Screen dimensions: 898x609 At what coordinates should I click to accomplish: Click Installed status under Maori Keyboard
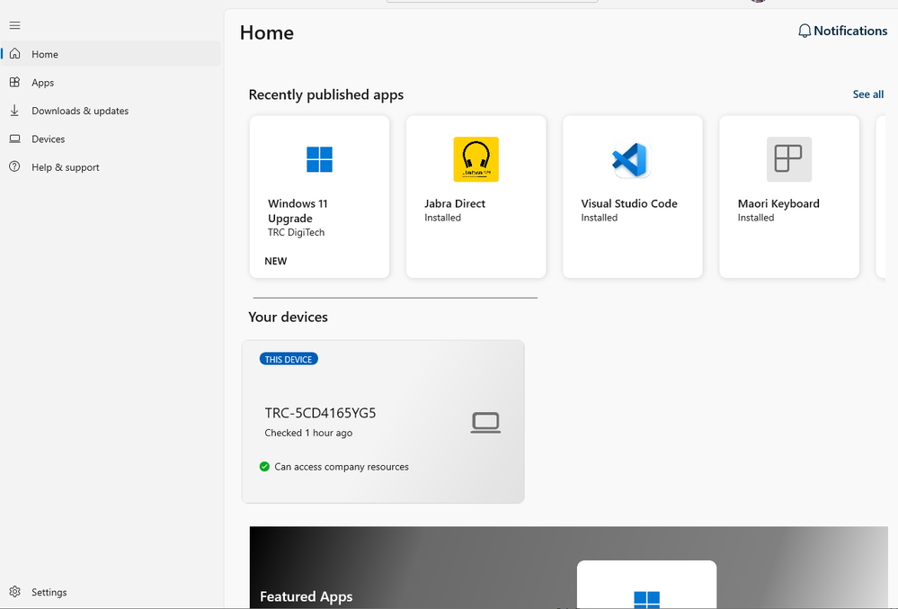click(x=756, y=218)
